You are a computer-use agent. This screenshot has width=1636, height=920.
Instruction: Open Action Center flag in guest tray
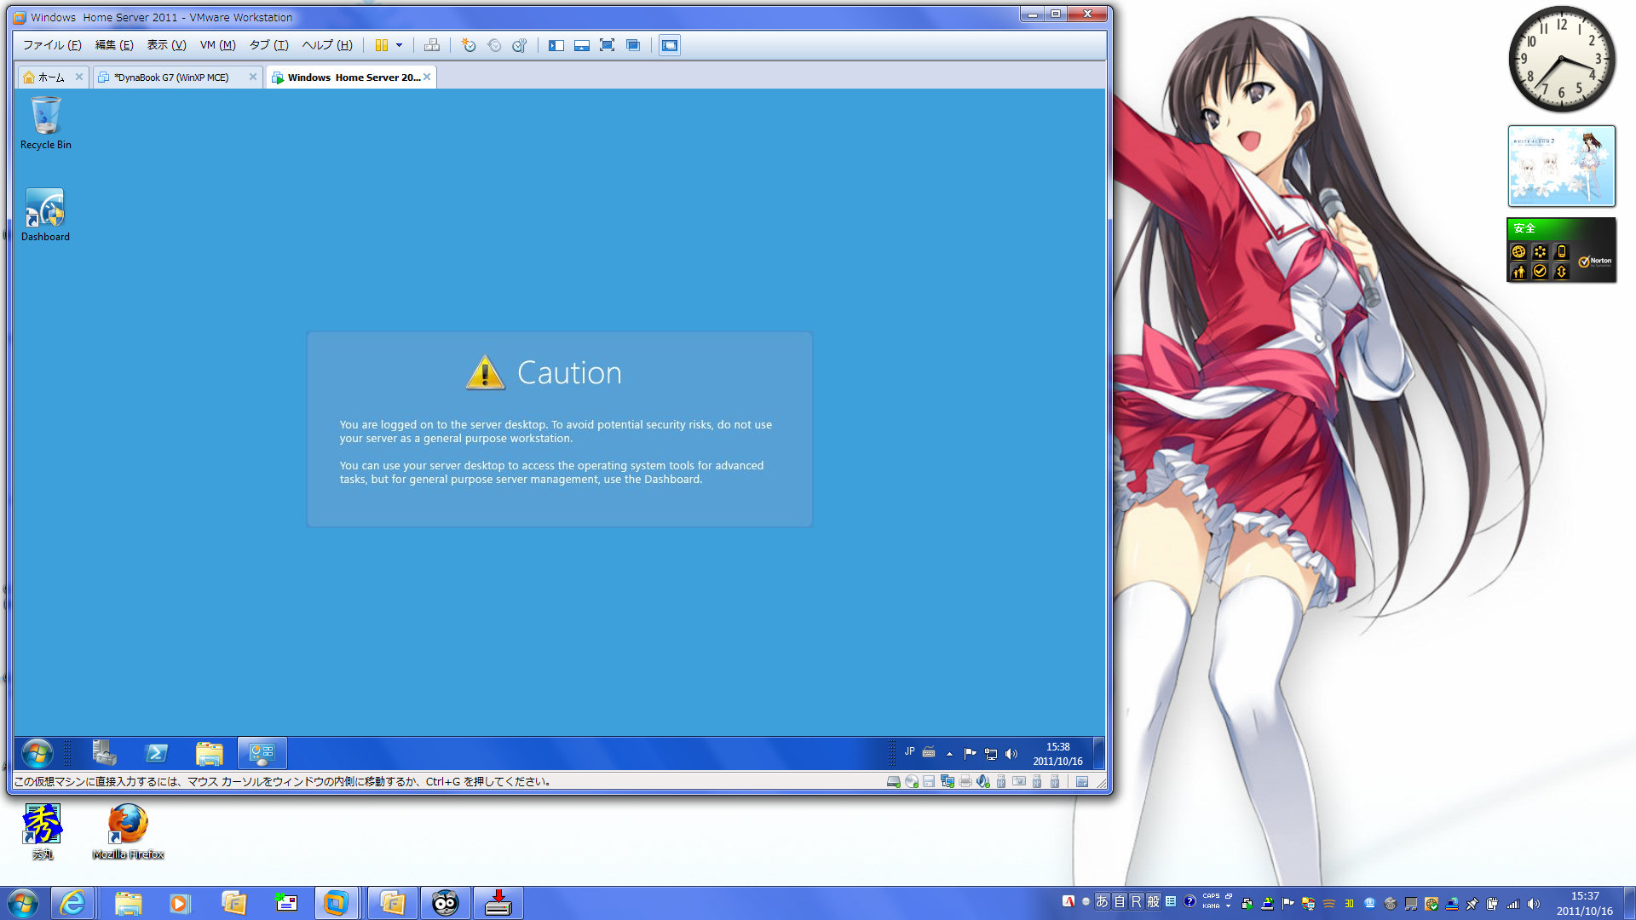[x=970, y=753]
